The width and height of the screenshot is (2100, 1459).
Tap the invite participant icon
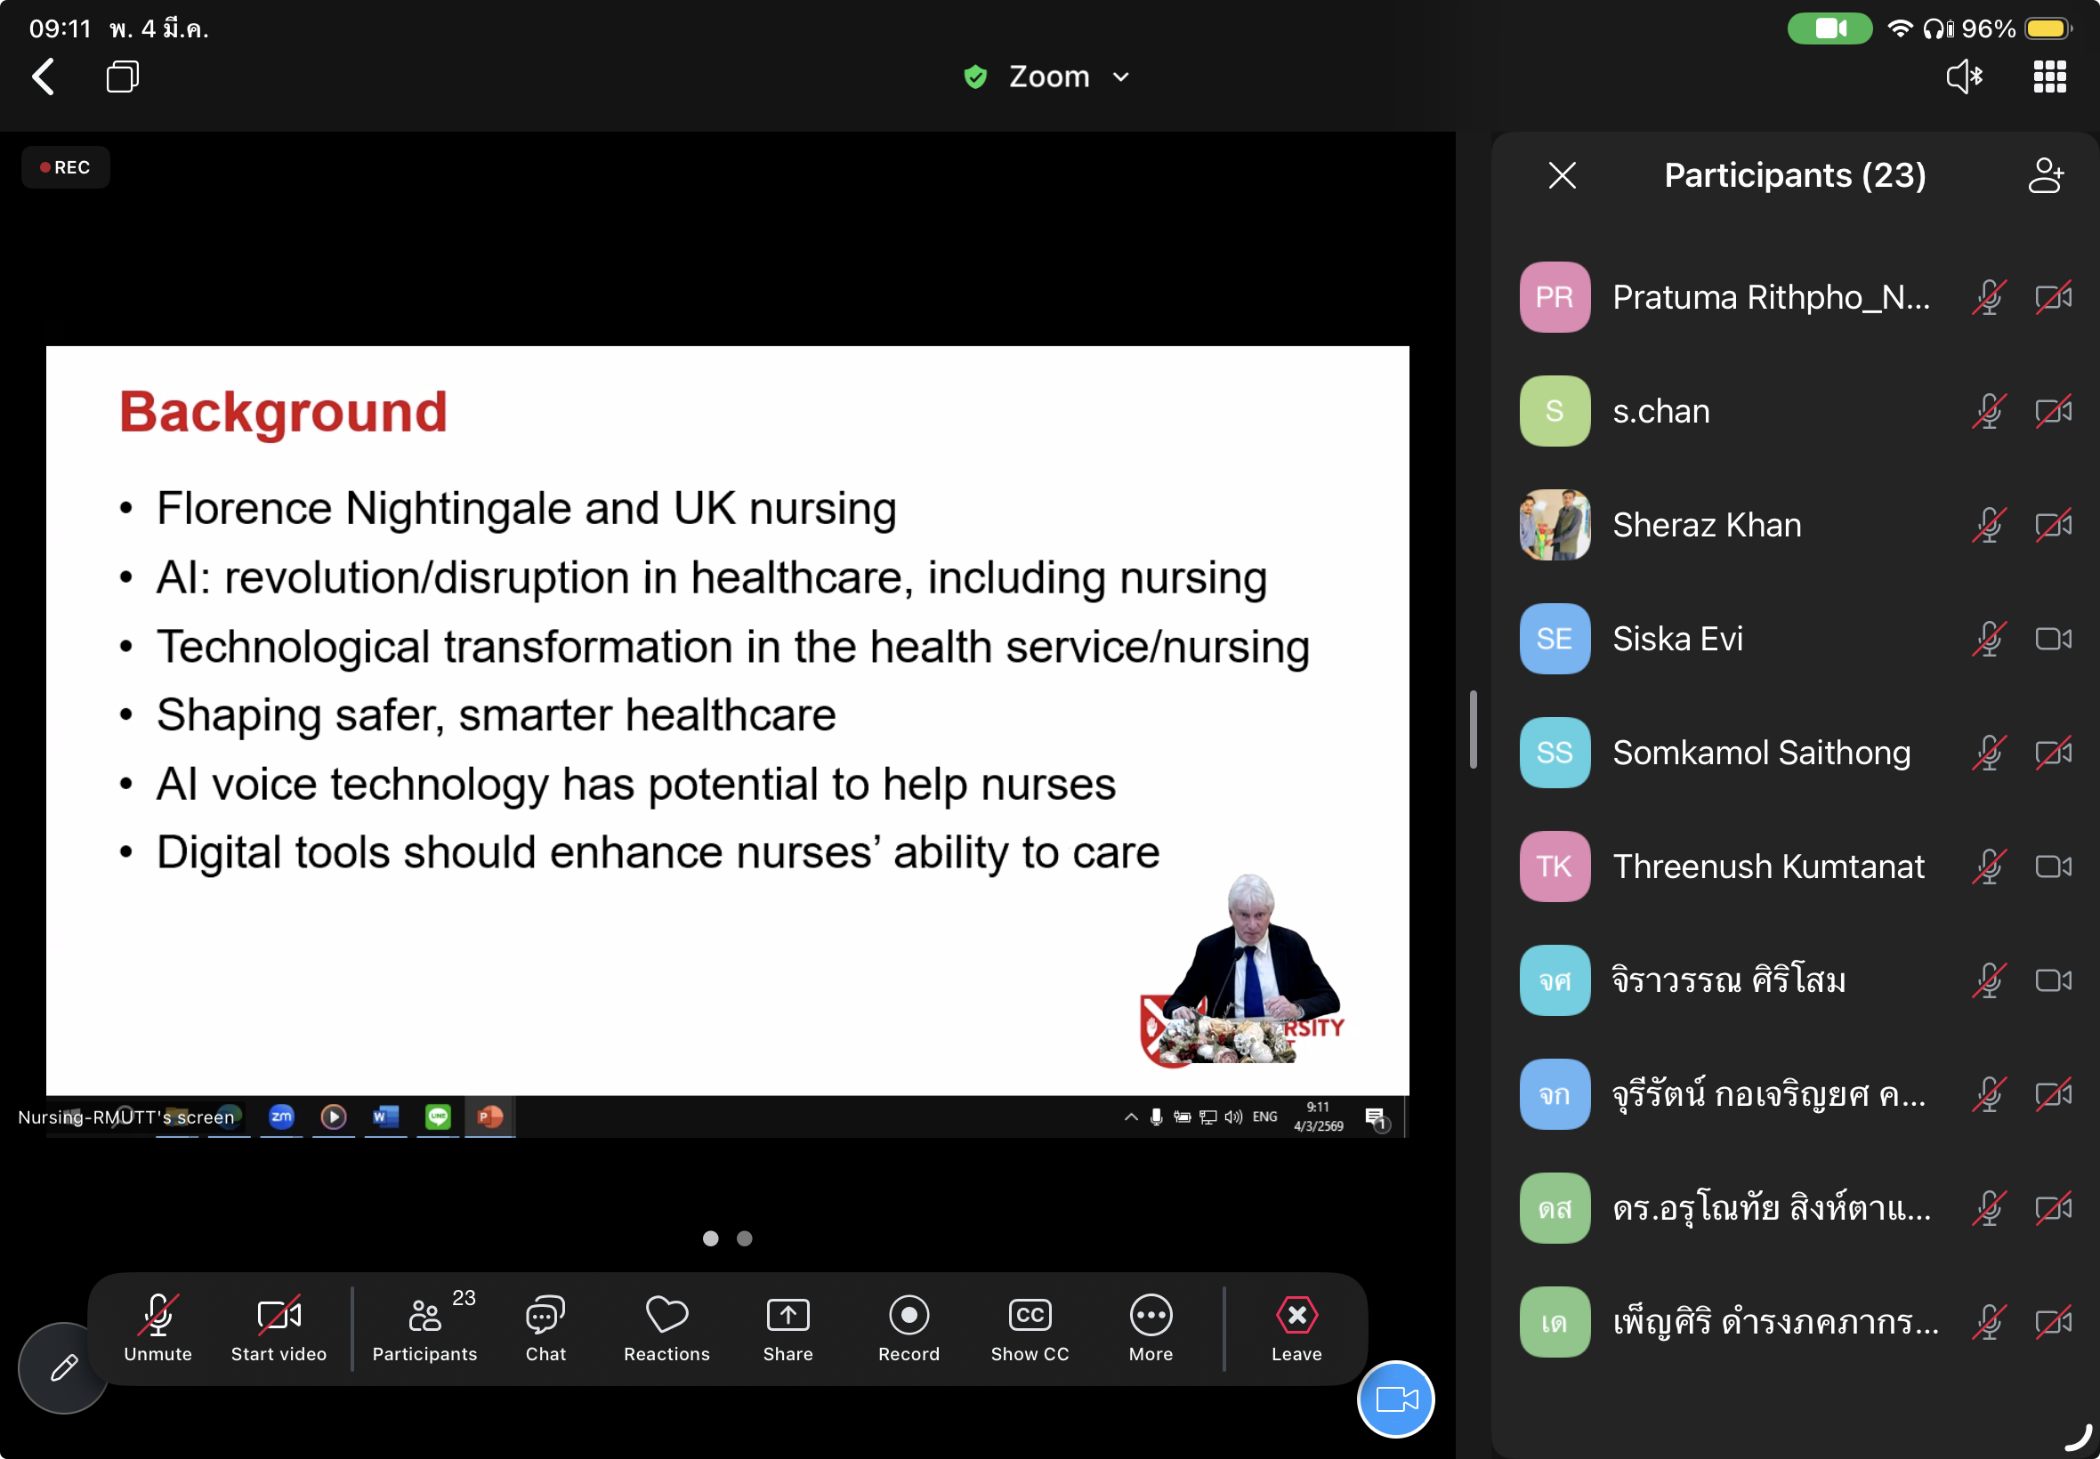[2045, 175]
